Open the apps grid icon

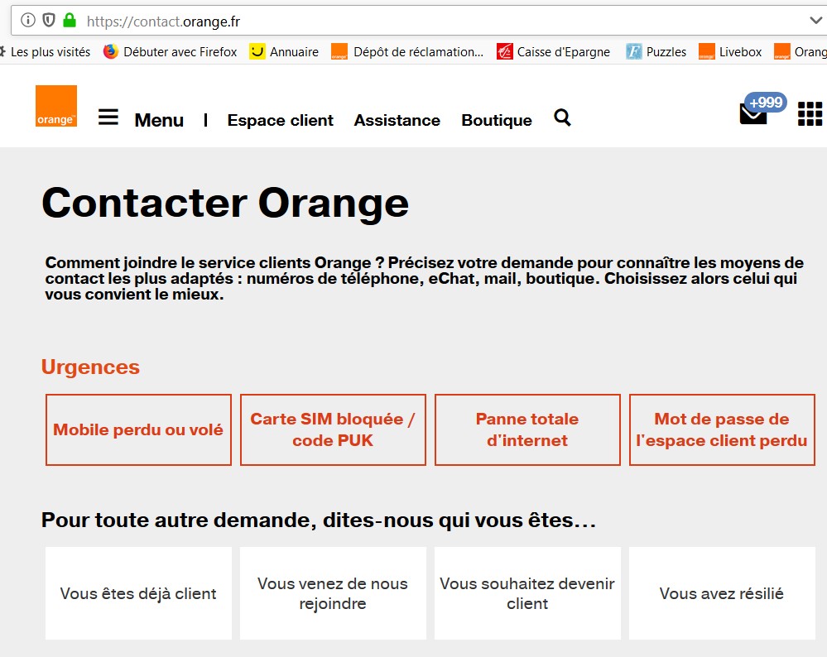810,114
